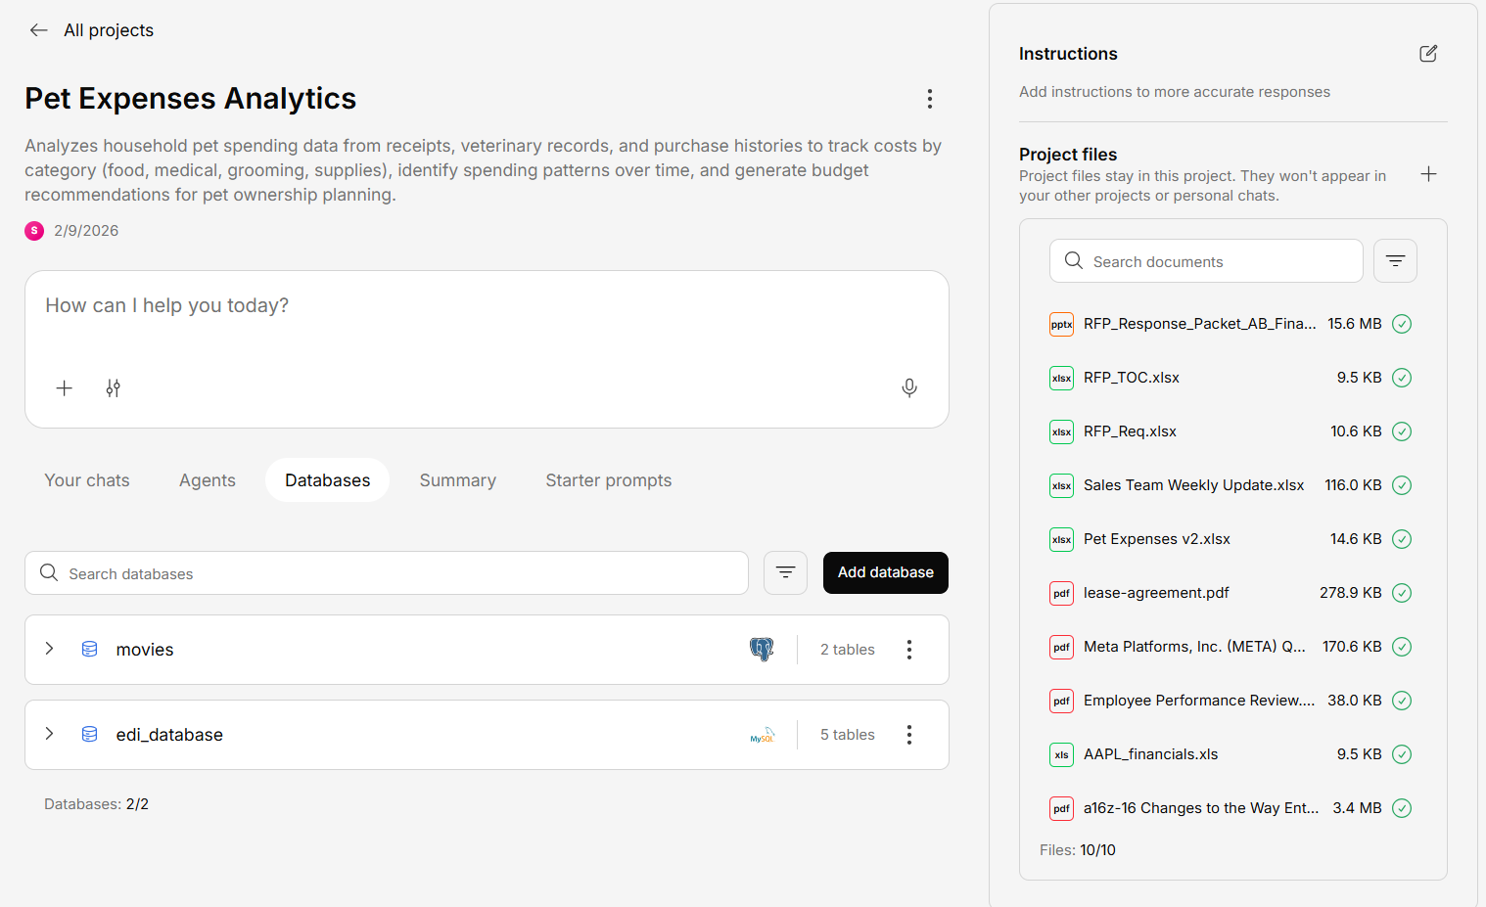Viewport: 1486px width, 907px height.
Task: Click the microphone icon in chat box
Action: [x=908, y=388]
